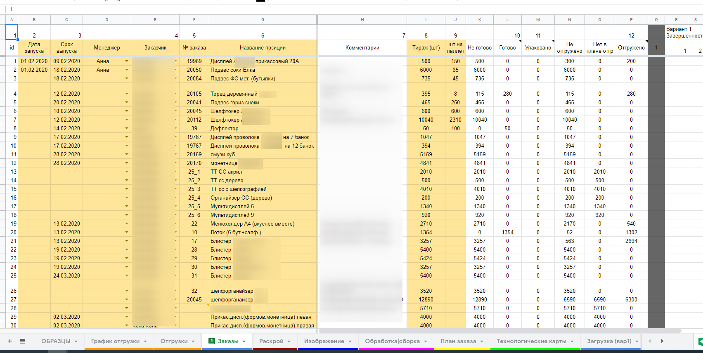Select column H header
The image size is (703, 353).
[x=362, y=19]
